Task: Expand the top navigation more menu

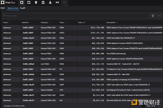Action: click(64, 2)
